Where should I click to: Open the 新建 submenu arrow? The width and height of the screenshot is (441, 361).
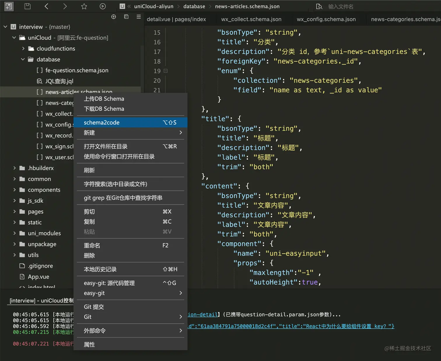tap(181, 133)
